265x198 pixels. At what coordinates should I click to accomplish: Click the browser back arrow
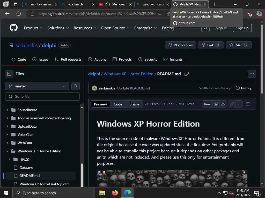coord(7,14)
